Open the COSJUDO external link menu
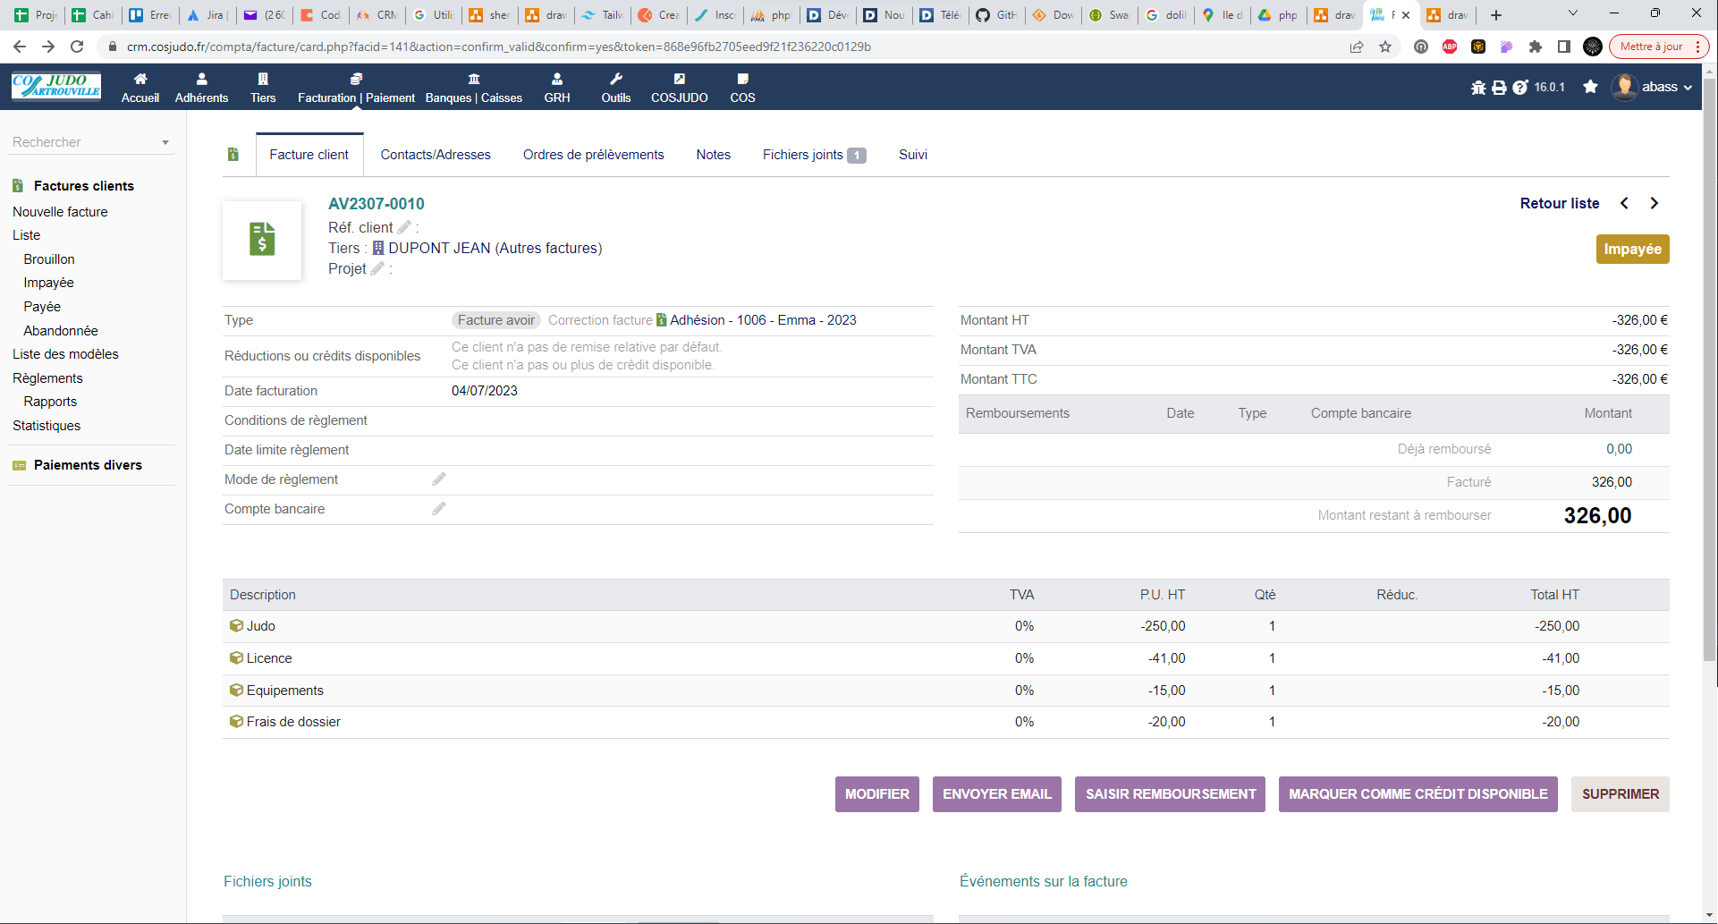This screenshot has width=1718, height=924. pos(680,88)
